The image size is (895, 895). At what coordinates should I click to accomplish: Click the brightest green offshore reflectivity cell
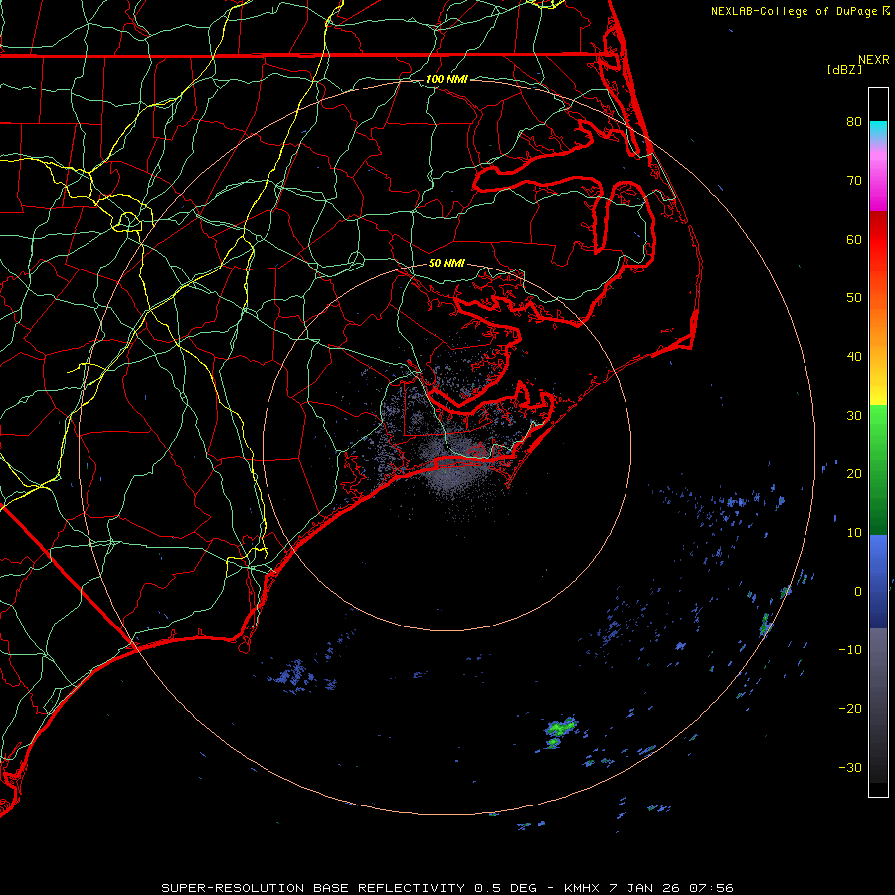point(559,729)
